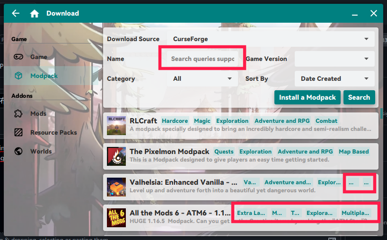Minimize the Download window
Viewport: 387px width, 240px height.
[x=355, y=15]
